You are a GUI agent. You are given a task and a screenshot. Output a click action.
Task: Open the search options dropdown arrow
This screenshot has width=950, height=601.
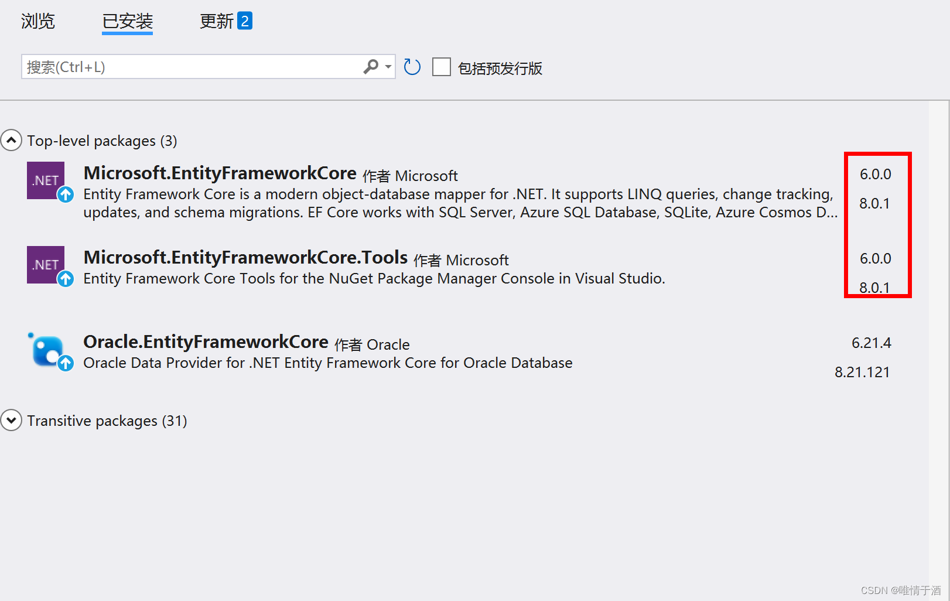tap(387, 67)
